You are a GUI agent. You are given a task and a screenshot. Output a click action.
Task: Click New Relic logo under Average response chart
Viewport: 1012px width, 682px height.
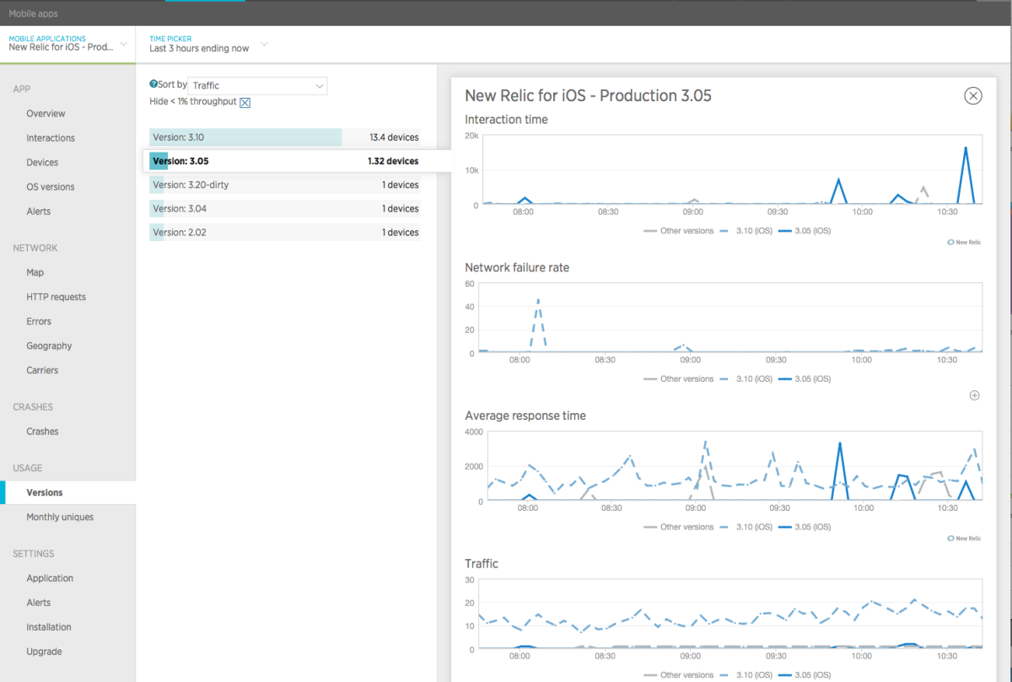(964, 538)
